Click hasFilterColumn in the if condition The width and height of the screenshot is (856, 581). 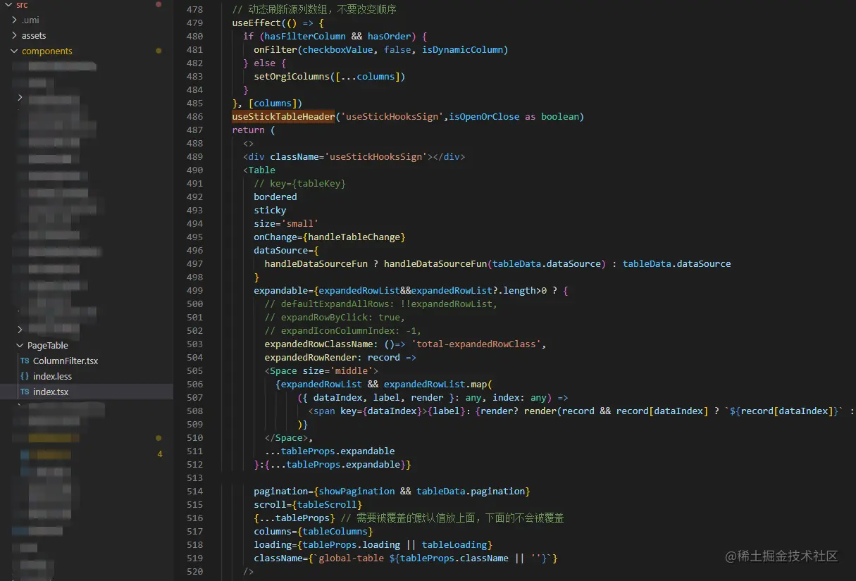coord(305,36)
